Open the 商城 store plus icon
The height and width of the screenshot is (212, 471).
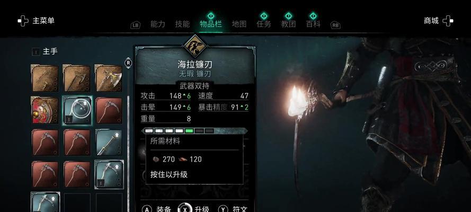[448, 21]
